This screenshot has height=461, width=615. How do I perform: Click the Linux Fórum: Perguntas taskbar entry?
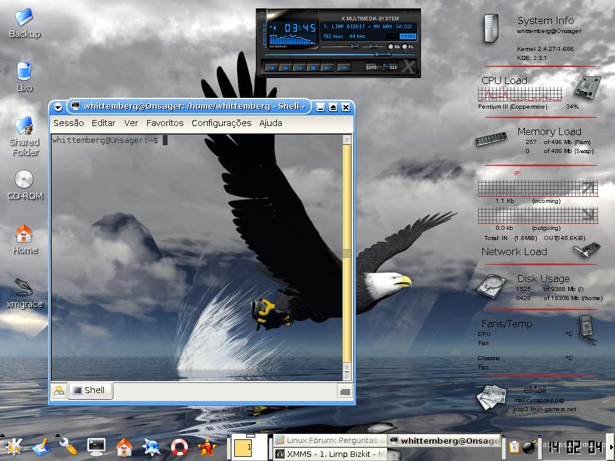[330, 440]
